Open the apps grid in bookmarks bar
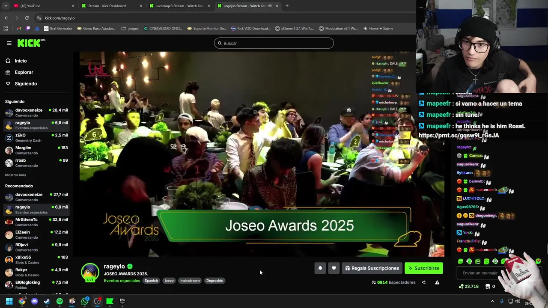 pos(6,29)
